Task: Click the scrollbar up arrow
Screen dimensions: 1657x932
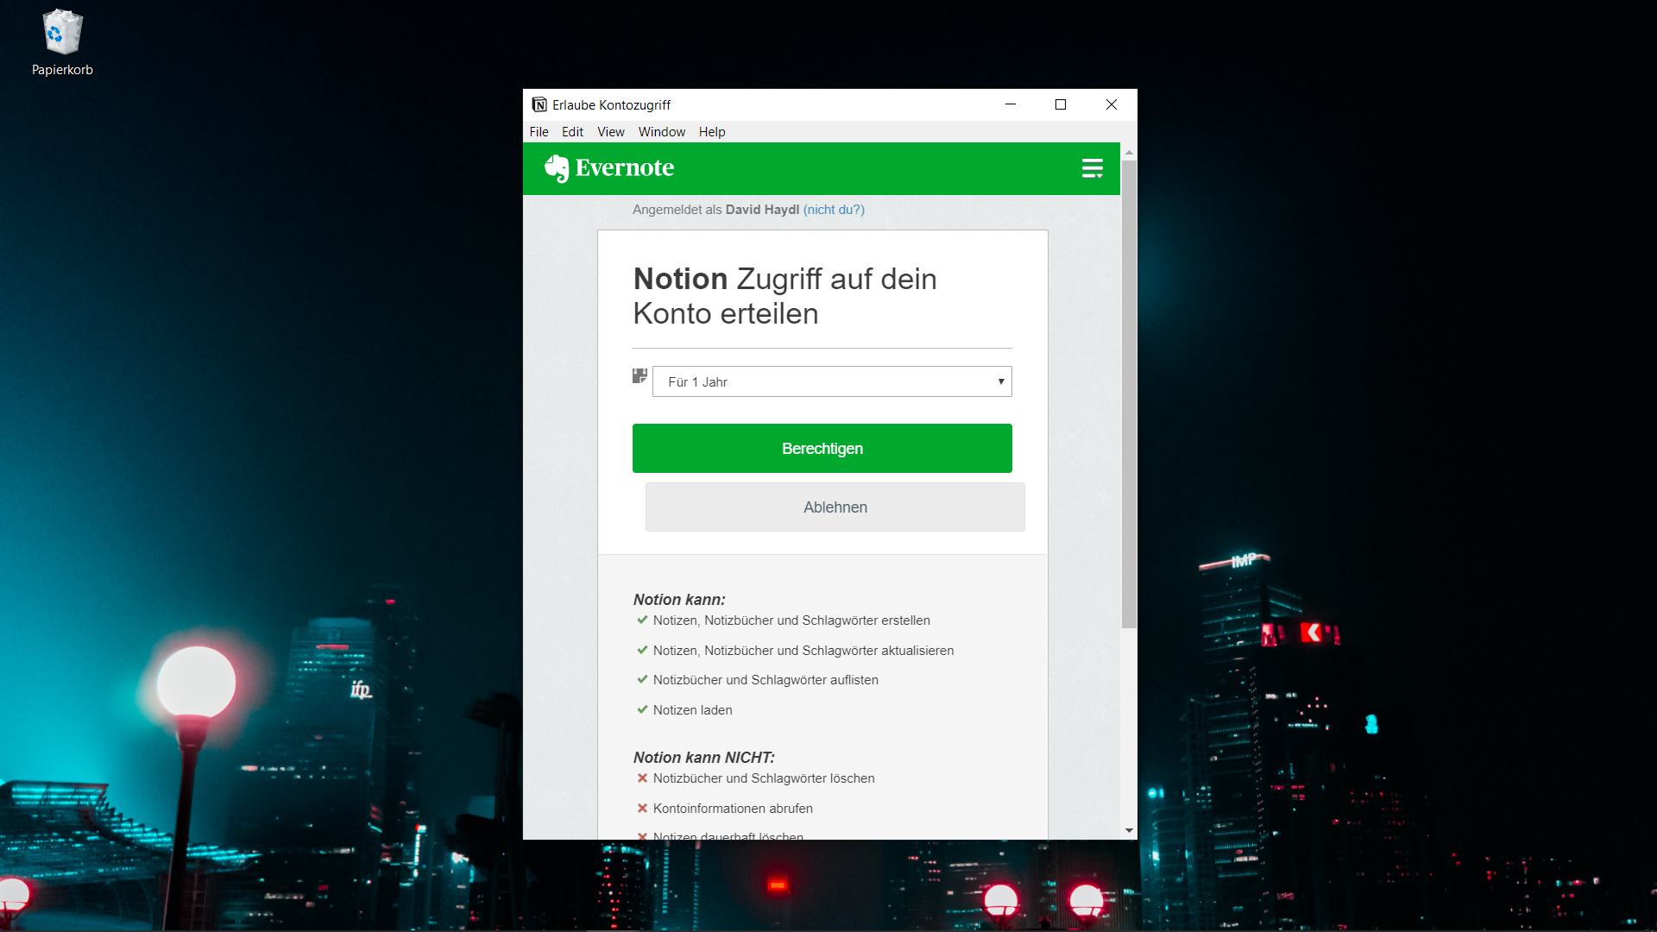Action: 1129,152
